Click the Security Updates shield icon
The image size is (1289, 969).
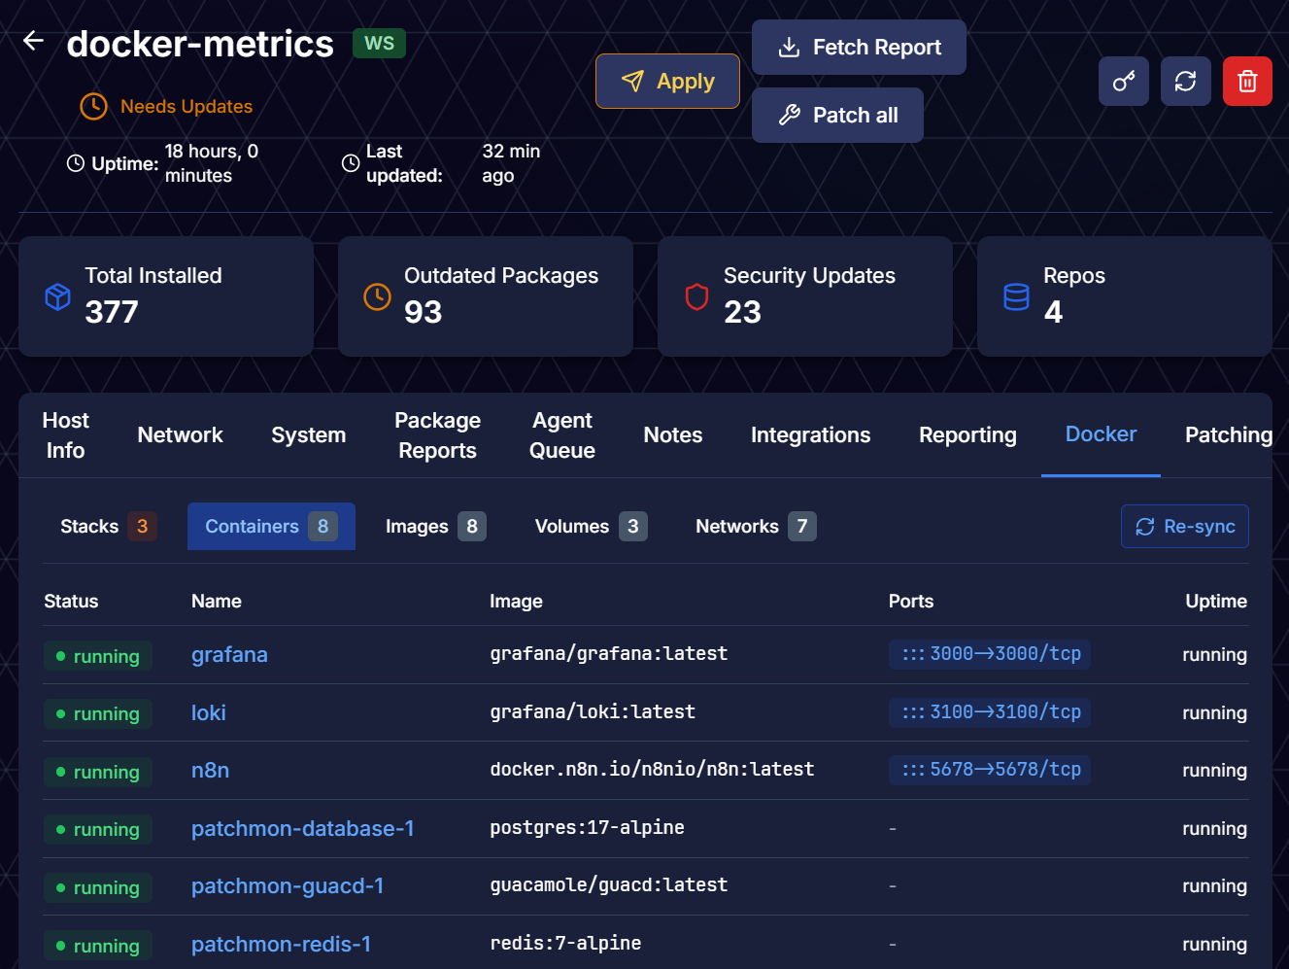coord(696,296)
